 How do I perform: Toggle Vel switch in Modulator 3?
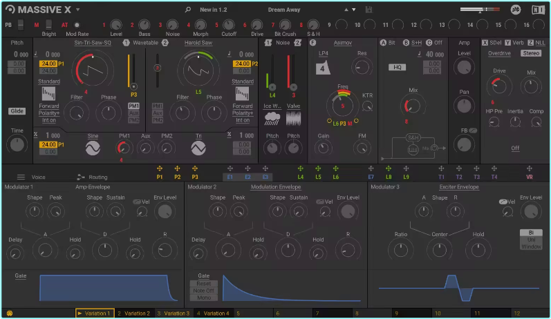(503, 202)
